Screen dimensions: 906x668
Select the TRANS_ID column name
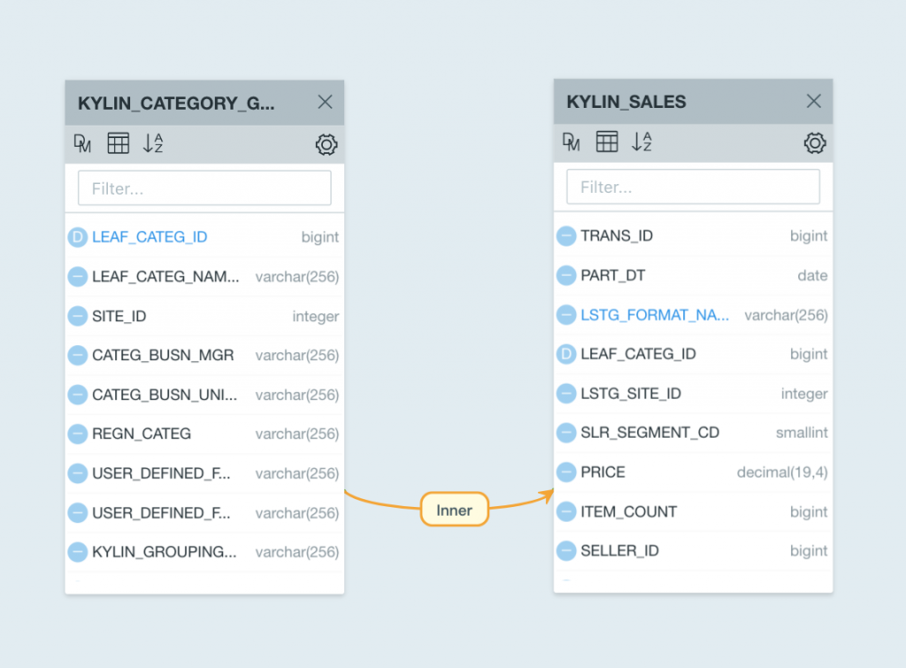coord(617,235)
